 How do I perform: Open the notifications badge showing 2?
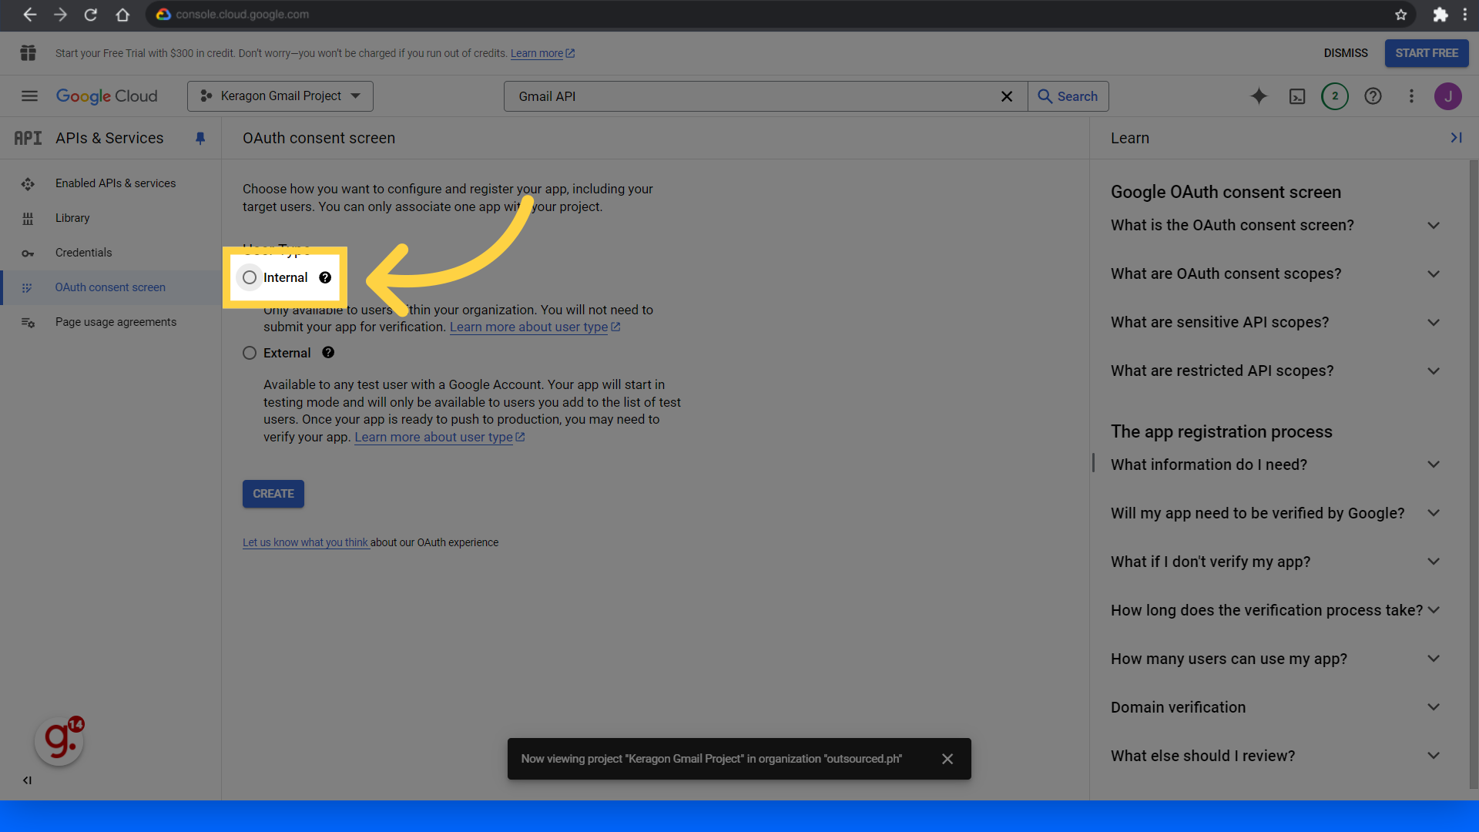point(1335,96)
